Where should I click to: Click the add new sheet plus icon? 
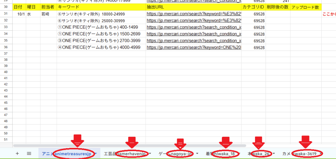(x=17, y=153)
